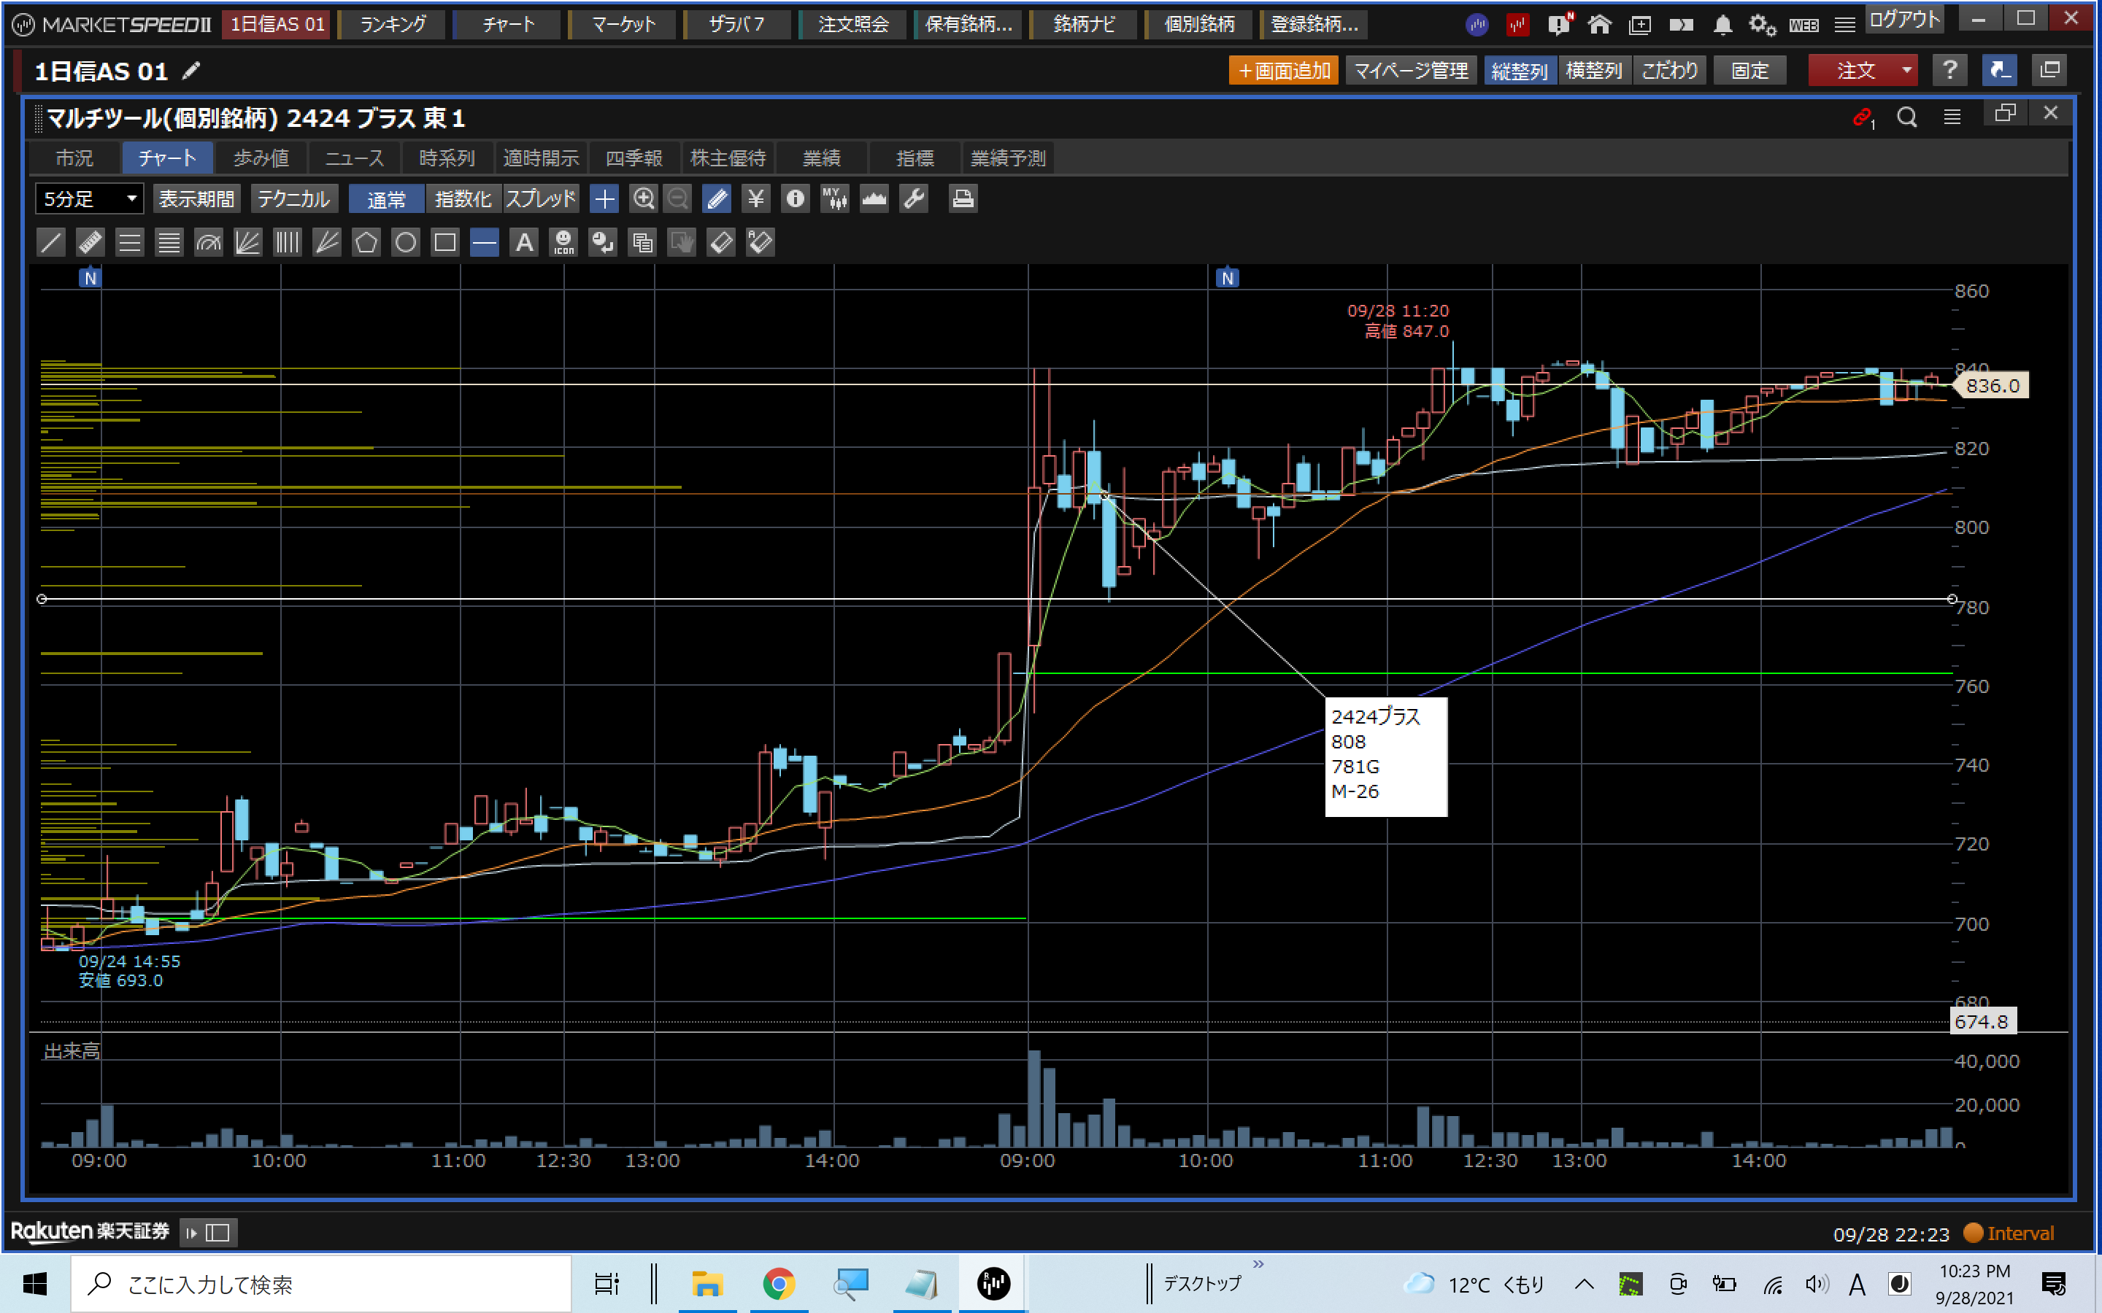This screenshot has height=1313, width=2102.
Task: Click the ＋画面追加 button
Action: pos(1283,70)
